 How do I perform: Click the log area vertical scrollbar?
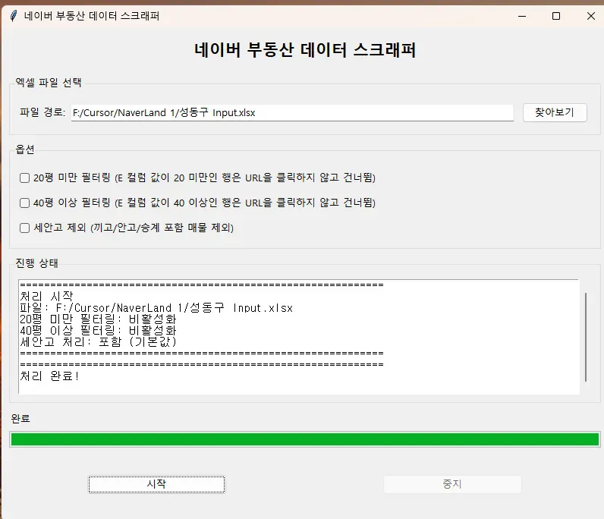[586, 337]
